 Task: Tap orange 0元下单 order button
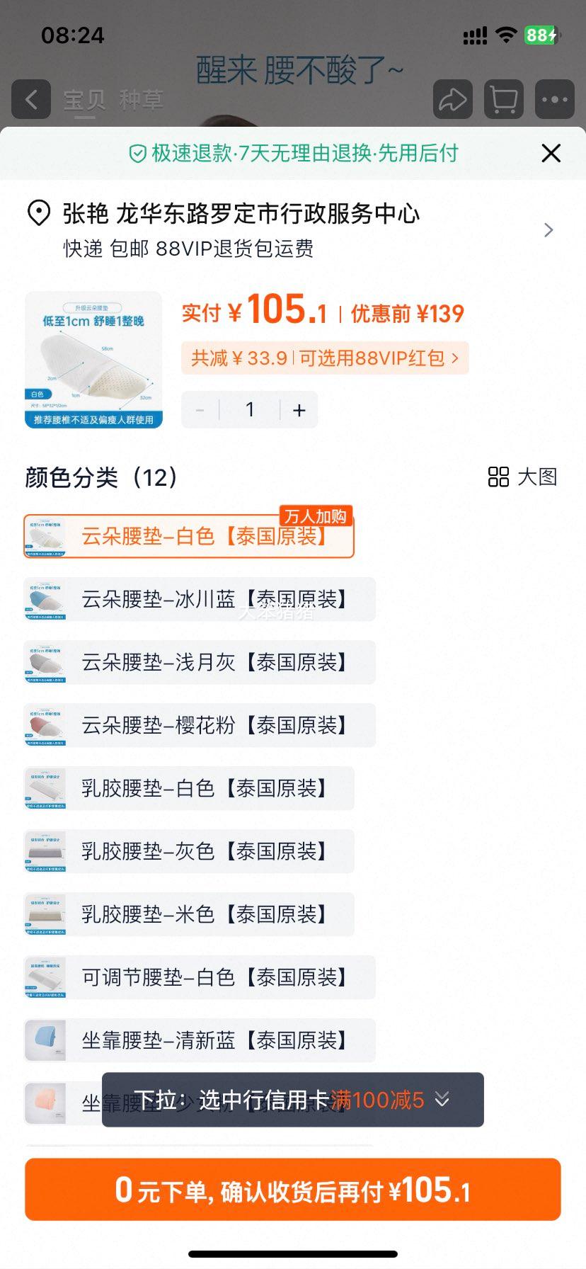point(293,1190)
